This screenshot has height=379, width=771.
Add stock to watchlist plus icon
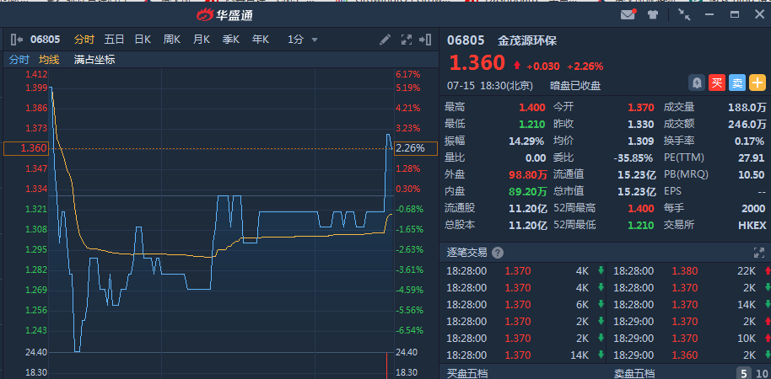coord(758,83)
